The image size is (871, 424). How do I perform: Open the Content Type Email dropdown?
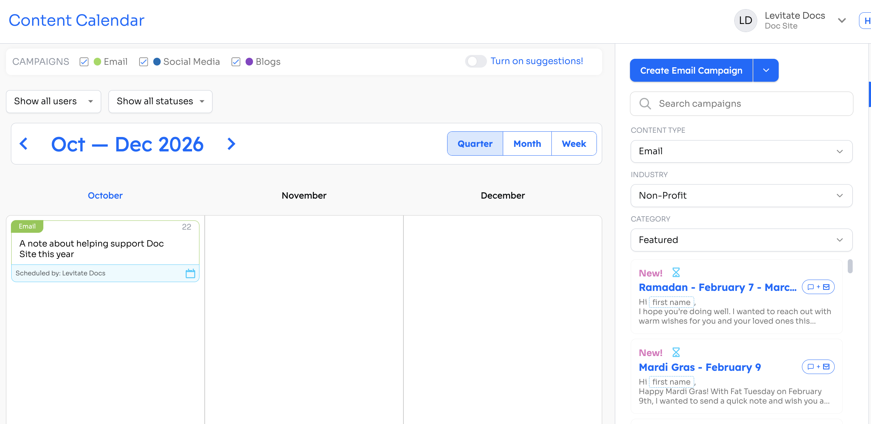click(741, 151)
